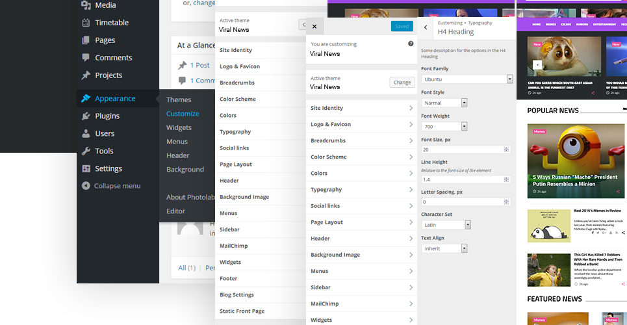The height and width of the screenshot is (325, 627).
Task: Click the Comments bubble icon in sidebar
Action: (x=86, y=57)
